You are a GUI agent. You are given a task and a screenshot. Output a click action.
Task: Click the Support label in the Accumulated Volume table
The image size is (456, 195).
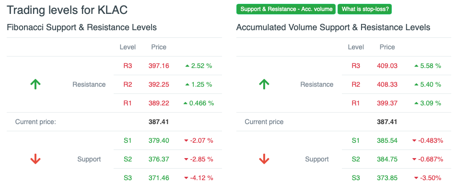[x=316, y=159]
